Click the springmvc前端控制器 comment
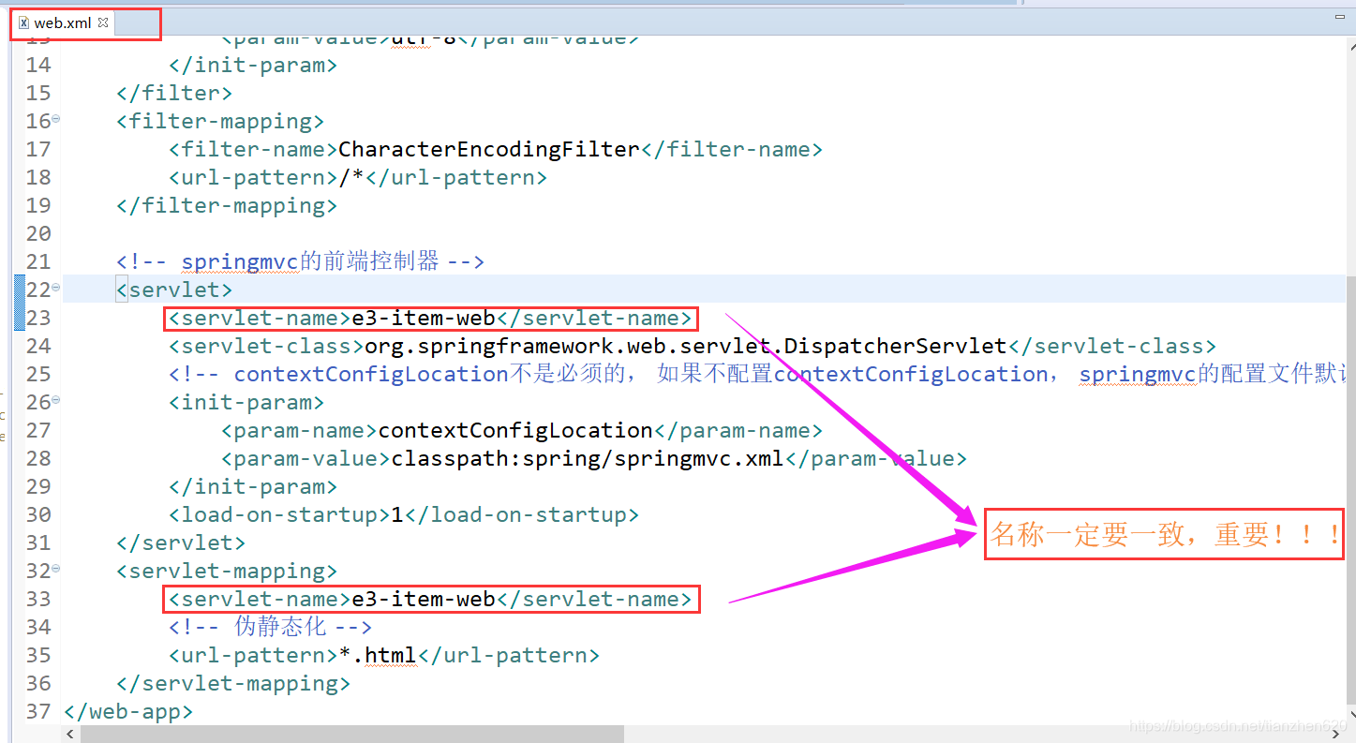This screenshot has height=743, width=1356. coord(301,261)
